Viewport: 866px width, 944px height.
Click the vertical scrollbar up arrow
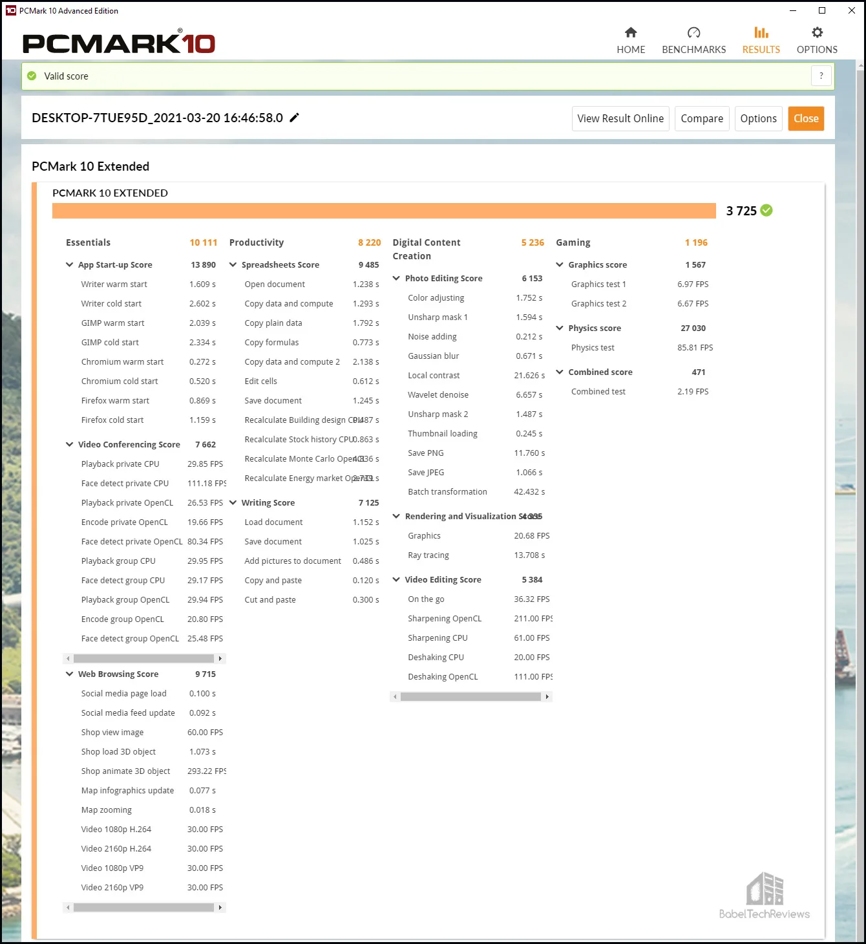[x=861, y=66]
